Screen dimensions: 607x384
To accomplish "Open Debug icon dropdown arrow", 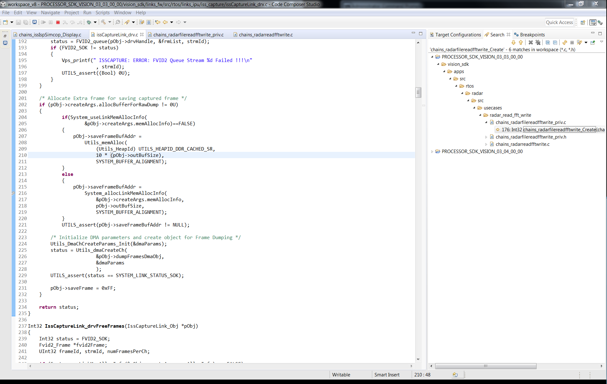I will click(95, 22).
